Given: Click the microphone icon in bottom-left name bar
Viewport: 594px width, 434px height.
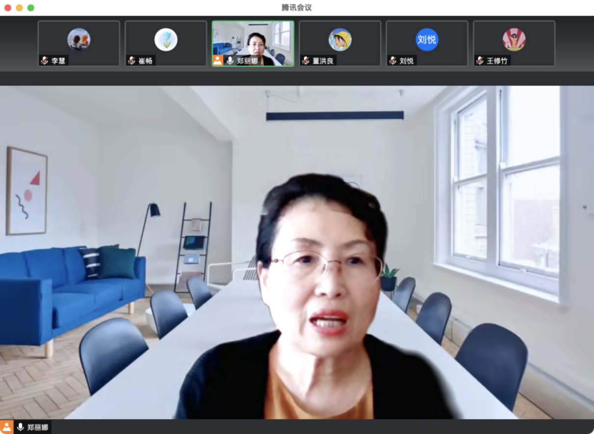Looking at the screenshot, I should (20, 427).
